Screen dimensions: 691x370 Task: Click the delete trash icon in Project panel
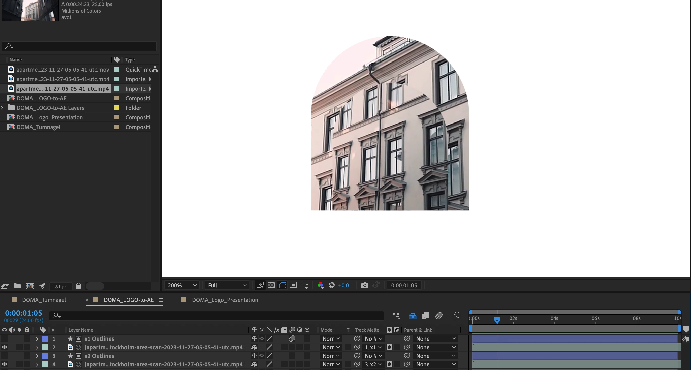78,286
